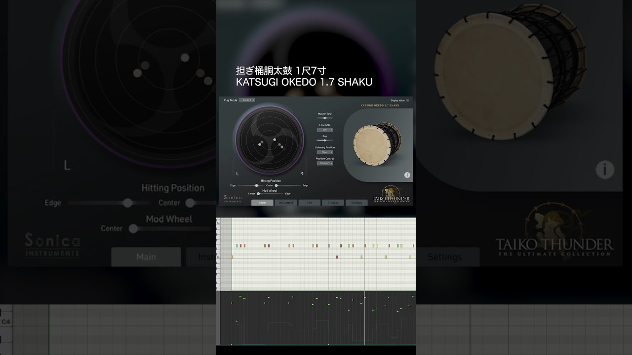Click the left Hitting Position slider handle

coord(256,185)
